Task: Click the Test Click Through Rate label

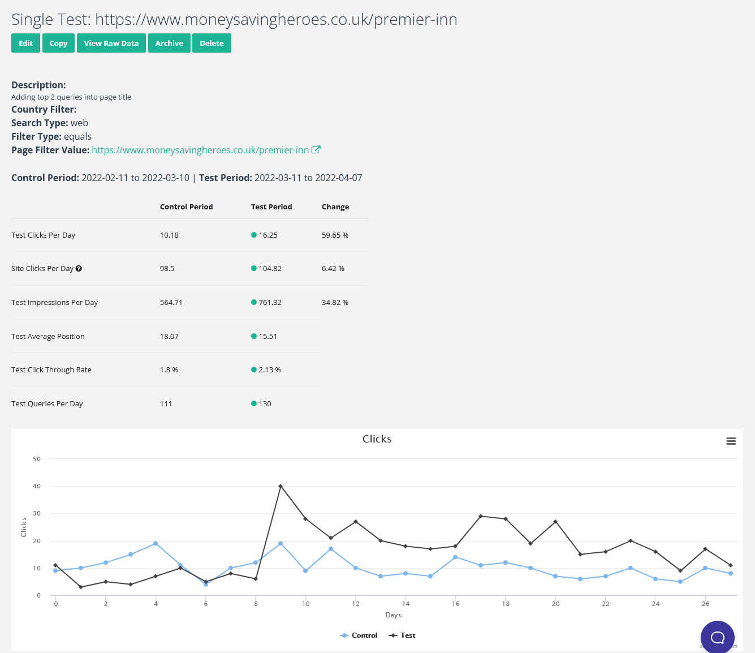Action: (x=51, y=370)
